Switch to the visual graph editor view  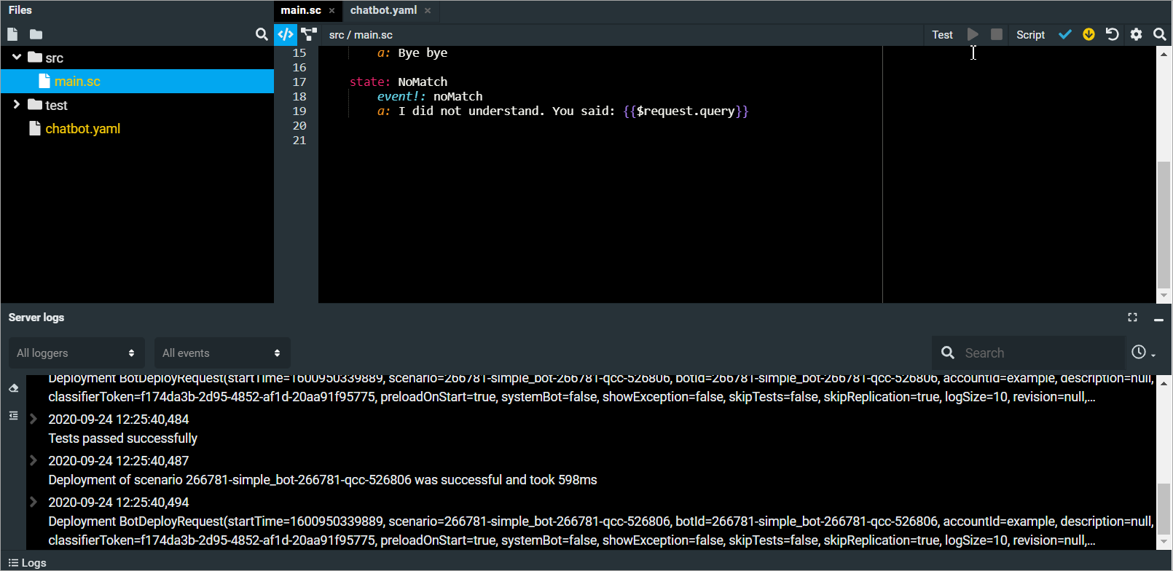coord(309,34)
